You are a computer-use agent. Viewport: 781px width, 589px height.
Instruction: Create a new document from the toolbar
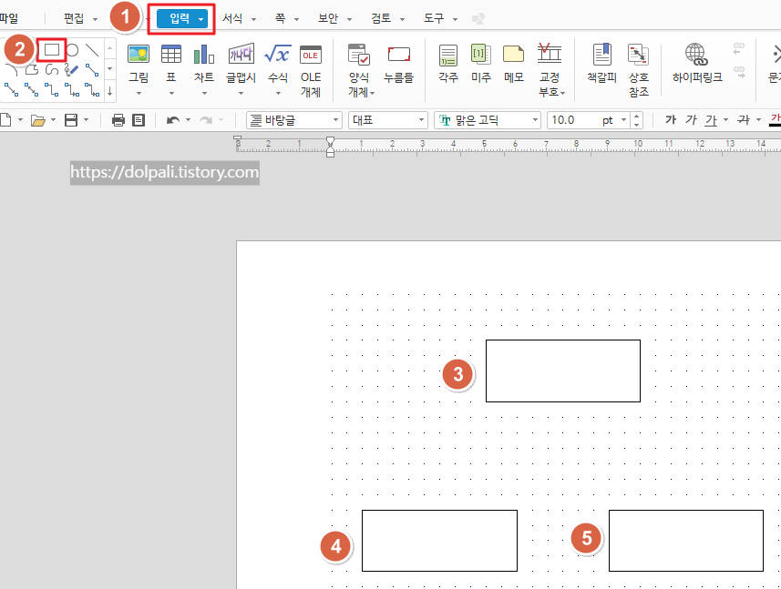(x=5, y=120)
